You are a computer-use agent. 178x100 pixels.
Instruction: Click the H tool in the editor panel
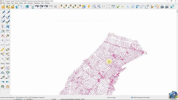pyautogui.click(x=3, y=59)
